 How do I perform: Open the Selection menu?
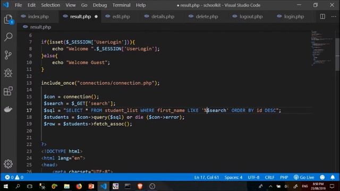click(x=50, y=5)
